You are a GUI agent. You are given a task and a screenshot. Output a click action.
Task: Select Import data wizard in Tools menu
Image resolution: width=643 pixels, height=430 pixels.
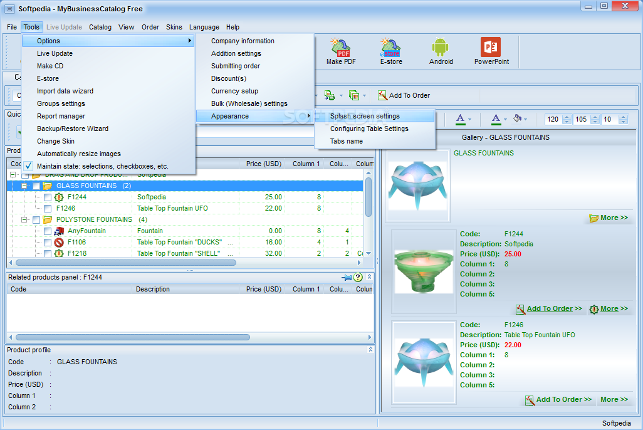point(108,91)
